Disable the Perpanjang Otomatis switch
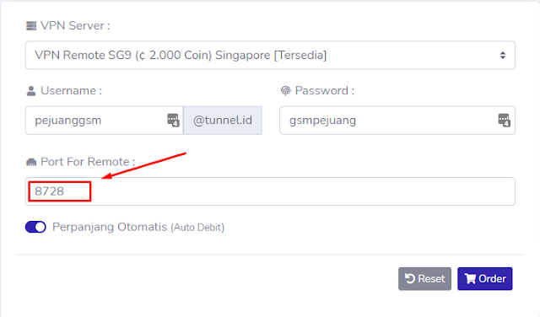Viewport: 540px width, 317px height. [35, 227]
